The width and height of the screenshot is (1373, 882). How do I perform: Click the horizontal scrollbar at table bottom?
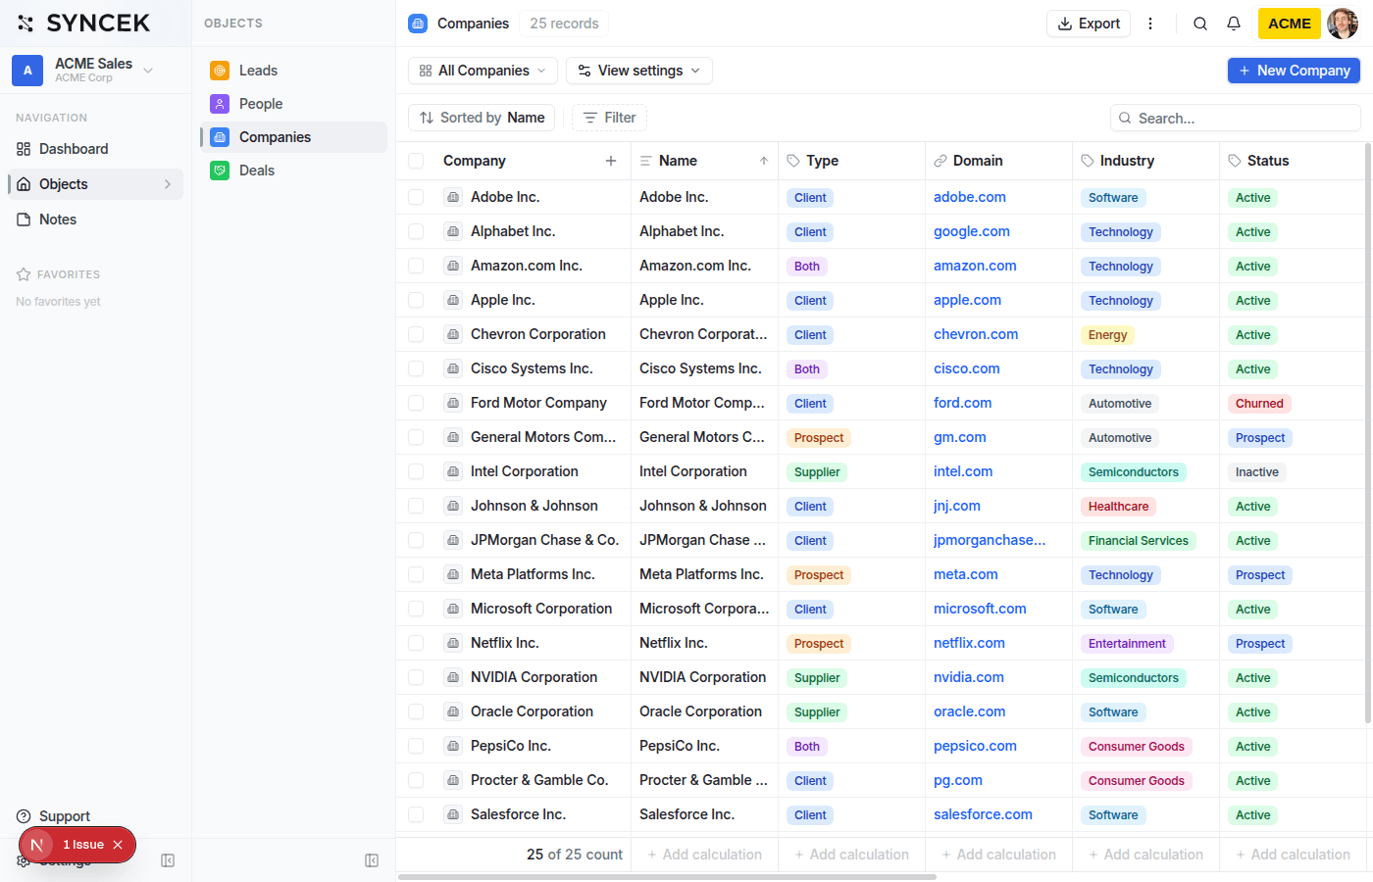[667, 876]
